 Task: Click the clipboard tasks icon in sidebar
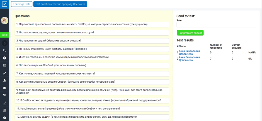click(4, 110)
